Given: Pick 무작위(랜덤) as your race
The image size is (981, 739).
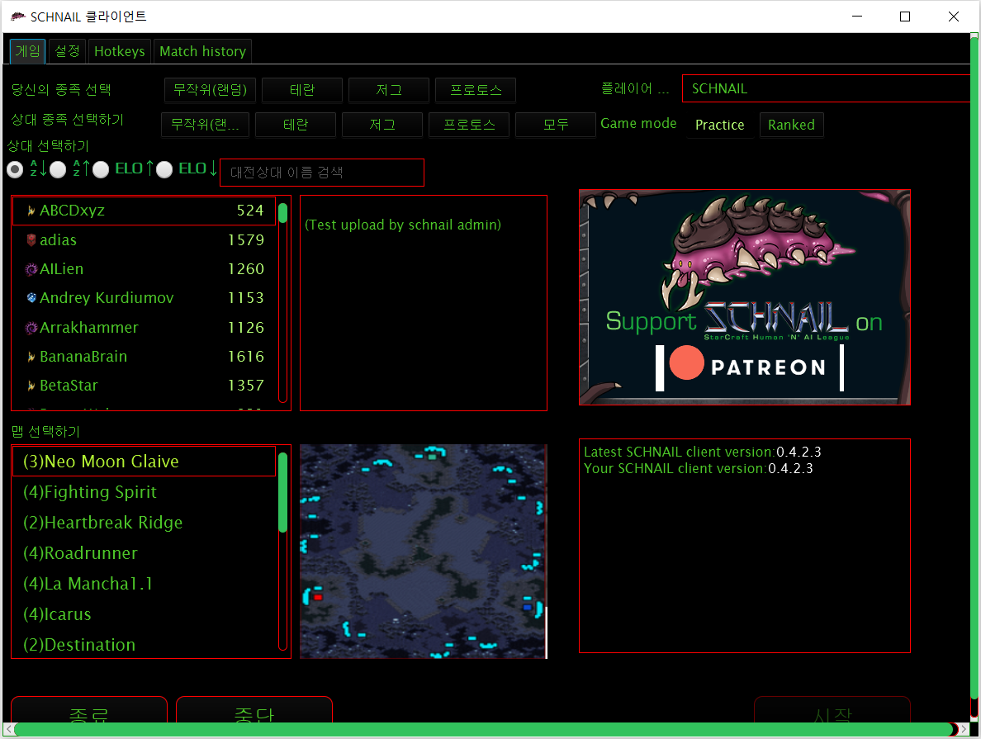Looking at the screenshot, I should pos(211,89).
